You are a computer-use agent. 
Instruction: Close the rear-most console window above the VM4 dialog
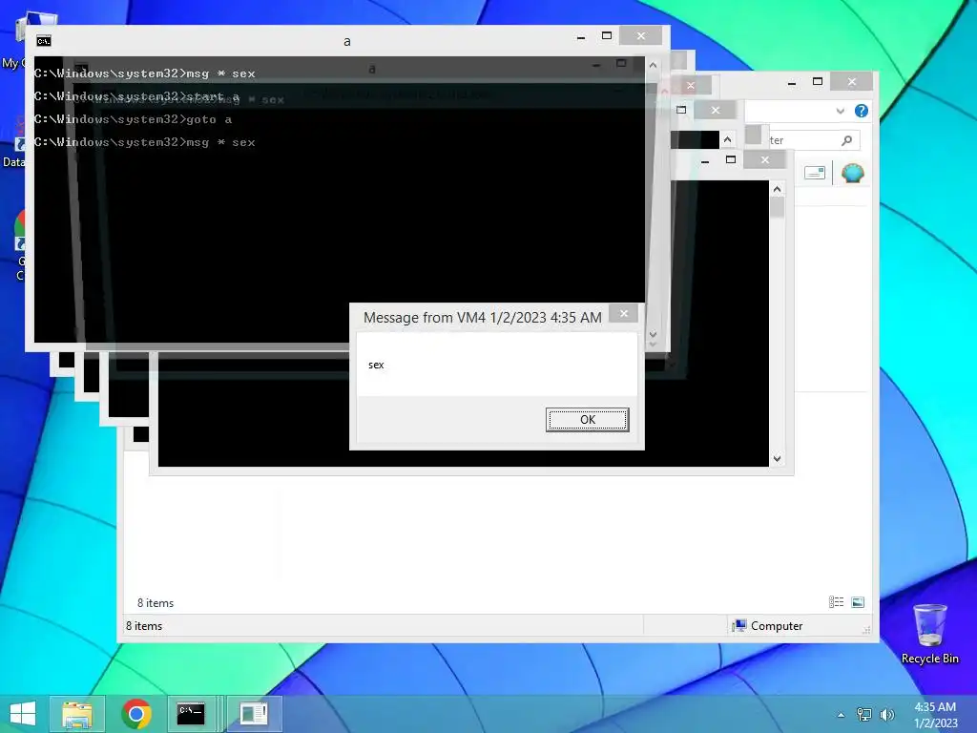point(764,160)
